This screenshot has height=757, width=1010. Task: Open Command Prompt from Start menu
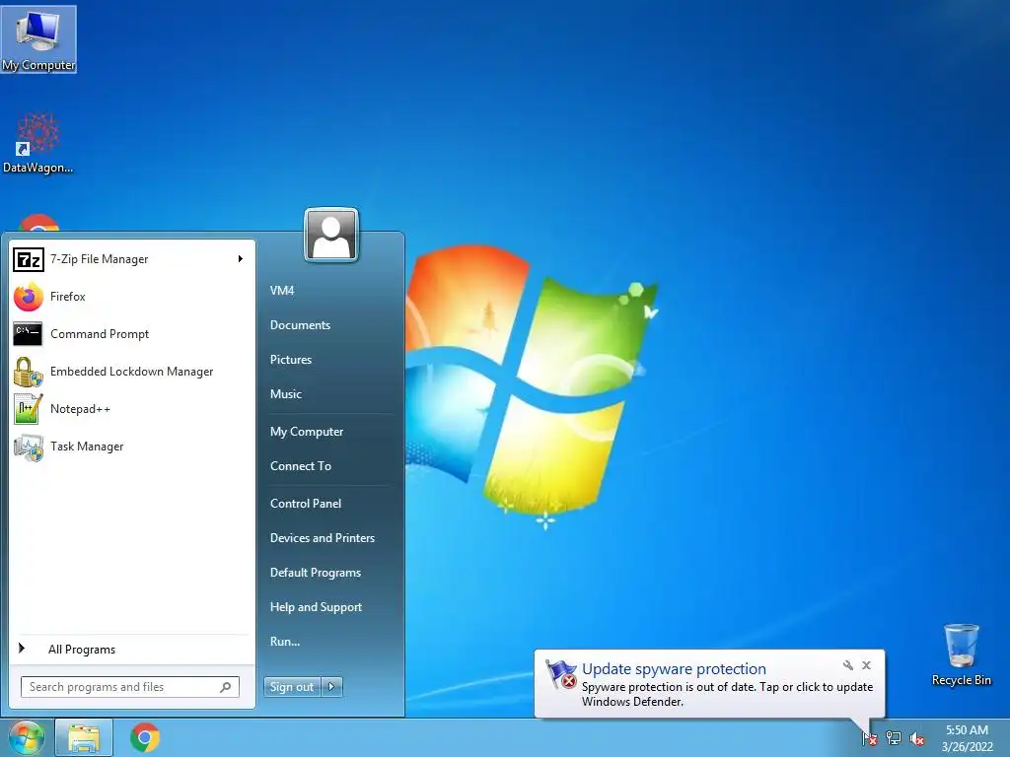click(x=131, y=334)
